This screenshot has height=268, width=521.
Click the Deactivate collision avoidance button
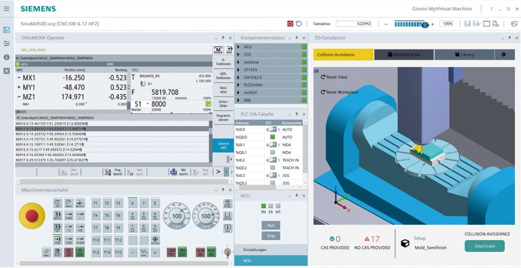(484, 246)
